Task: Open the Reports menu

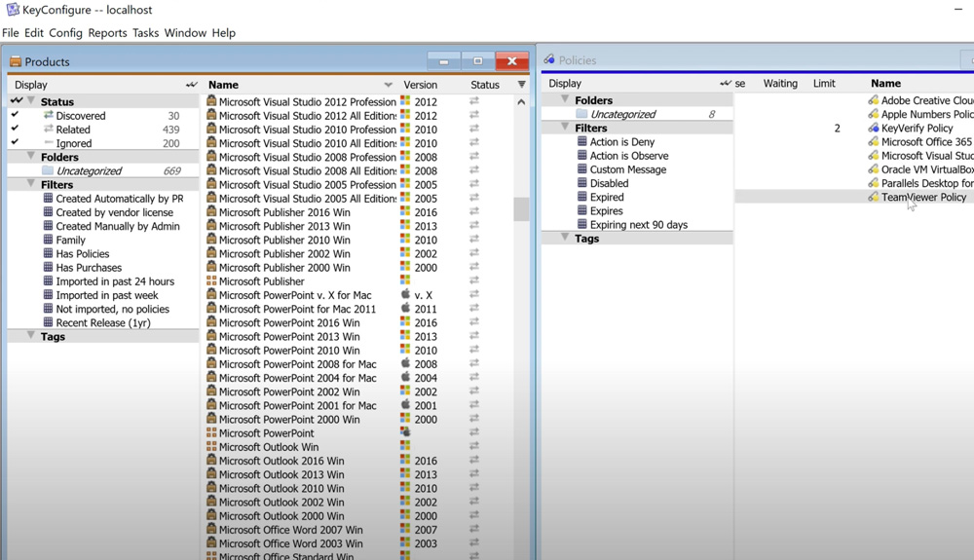Action: [x=107, y=33]
